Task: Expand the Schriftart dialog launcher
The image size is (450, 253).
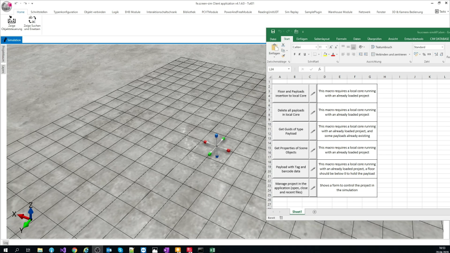Action: [337, 62]
